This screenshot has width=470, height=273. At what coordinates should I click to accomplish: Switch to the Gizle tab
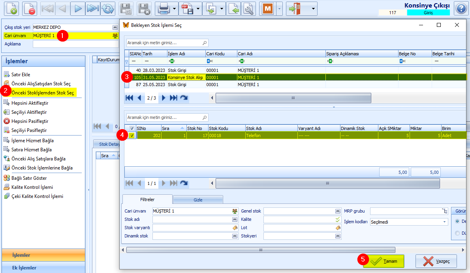pos(198,200)
